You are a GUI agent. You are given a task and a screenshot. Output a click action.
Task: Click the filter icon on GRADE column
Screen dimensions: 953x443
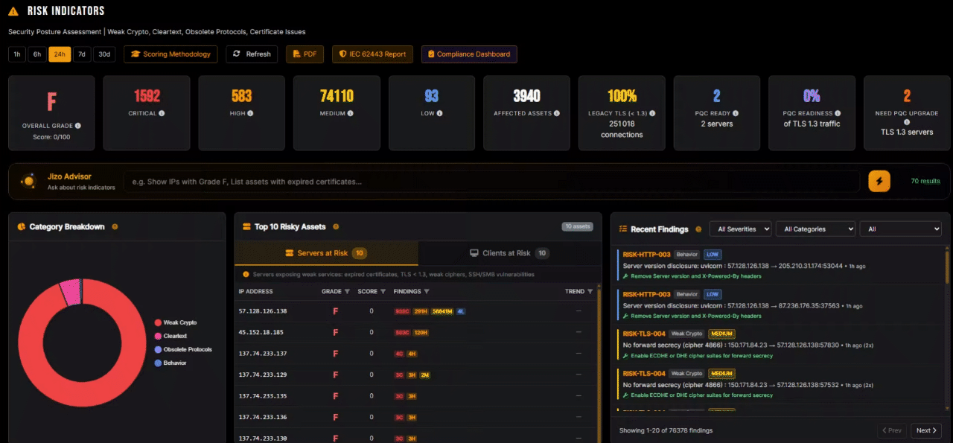click(347, 292)
